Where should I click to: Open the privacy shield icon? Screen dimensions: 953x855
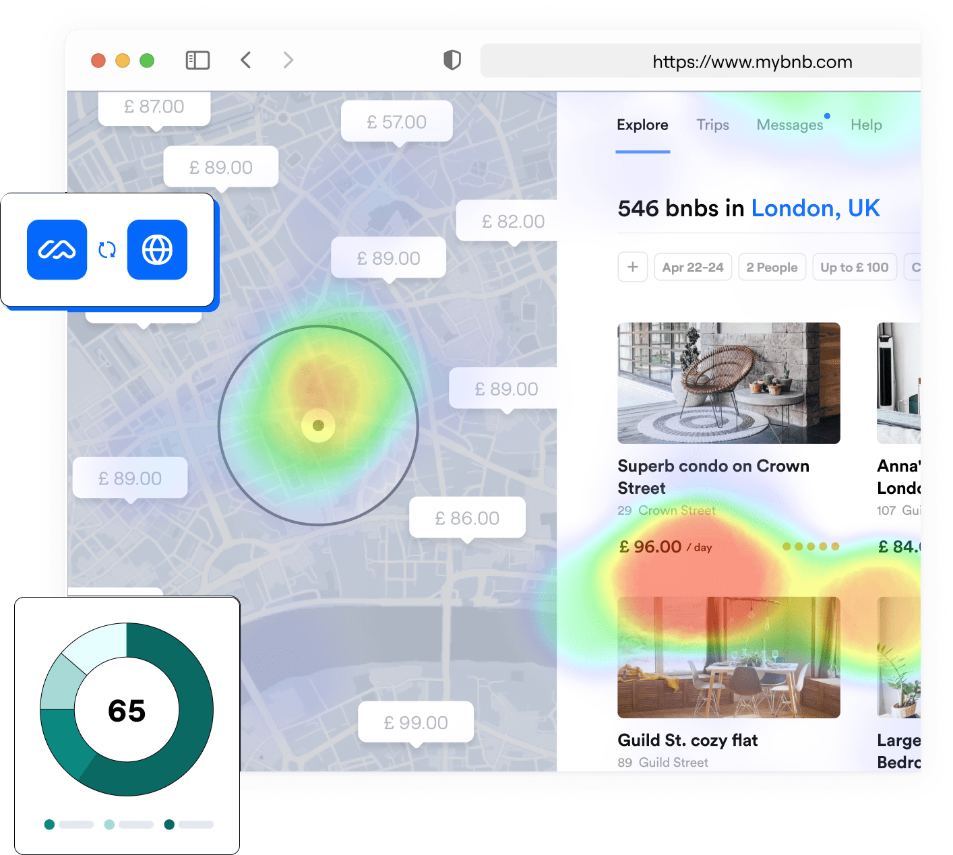pyautogui.click(x=452, y=60)
